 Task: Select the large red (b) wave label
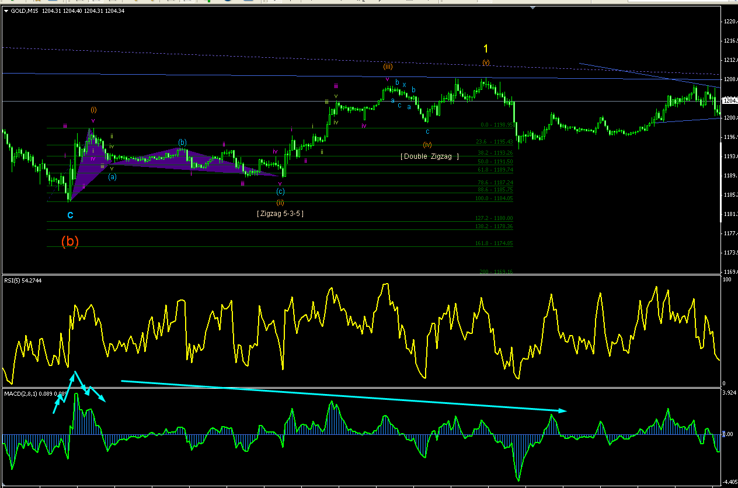(x=69, y=241)
